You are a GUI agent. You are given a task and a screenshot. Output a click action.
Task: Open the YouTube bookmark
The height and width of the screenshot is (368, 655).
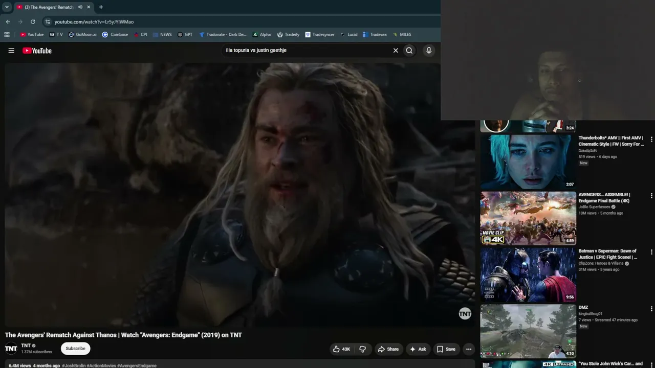click(32, 35)
